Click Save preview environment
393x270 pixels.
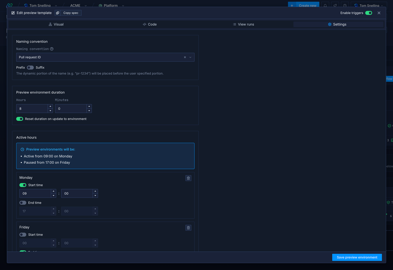(x=357, y=257)
